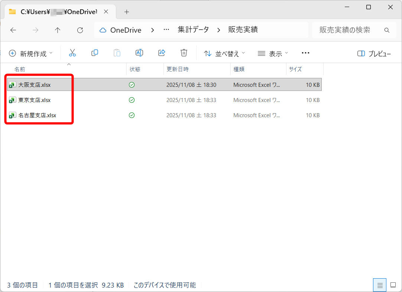Delete the selected file via the trash icon
Viewport: 402px width, 292px height.
click(x=184, y=53)
